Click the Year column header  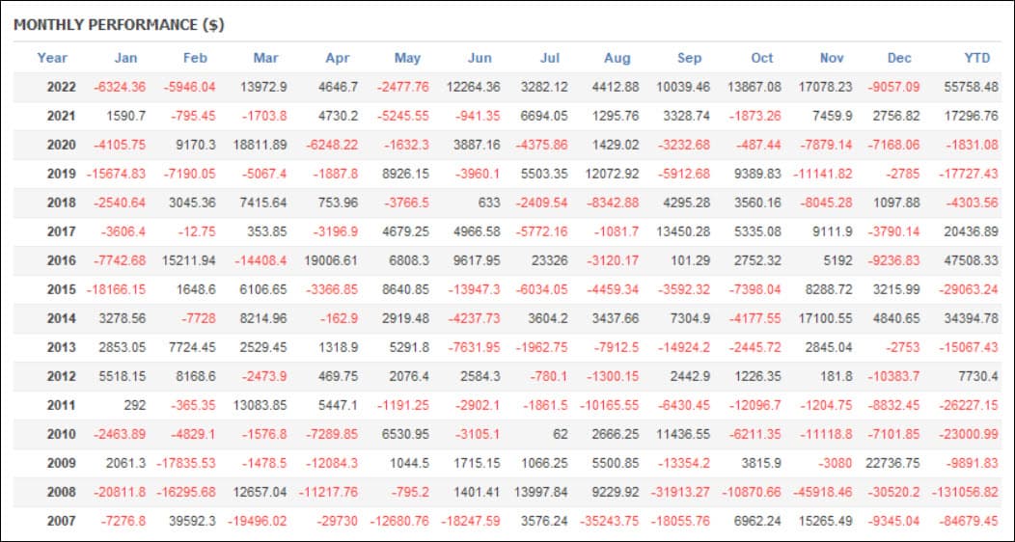coord(52,58)
